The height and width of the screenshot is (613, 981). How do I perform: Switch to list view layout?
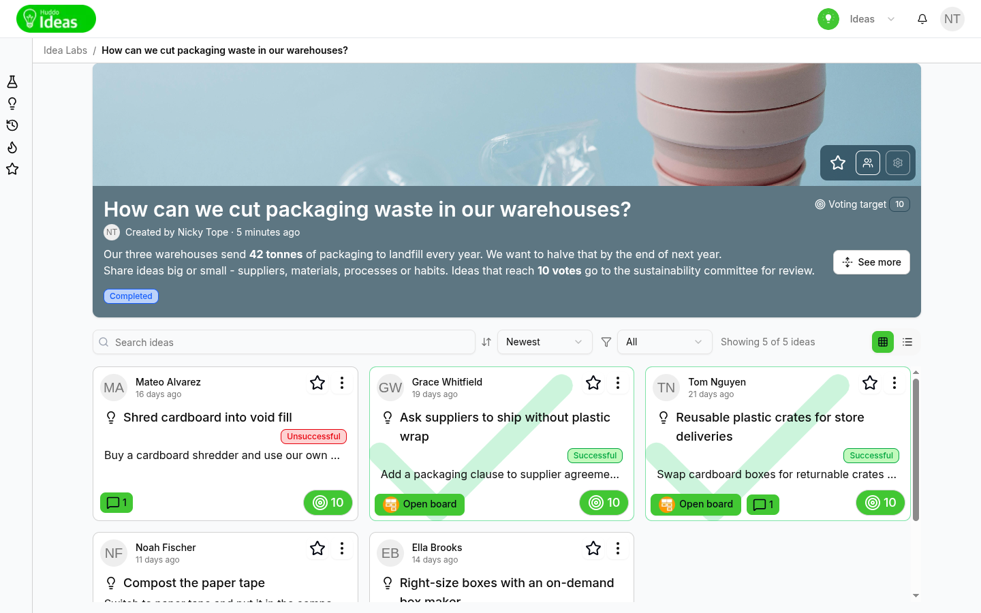pos(907,342)
